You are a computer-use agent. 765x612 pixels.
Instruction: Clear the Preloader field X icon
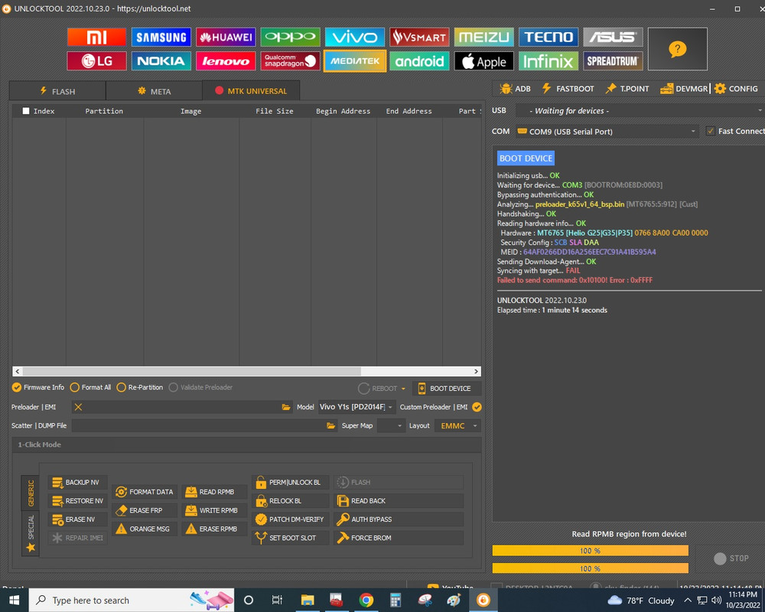click(78, 407)
